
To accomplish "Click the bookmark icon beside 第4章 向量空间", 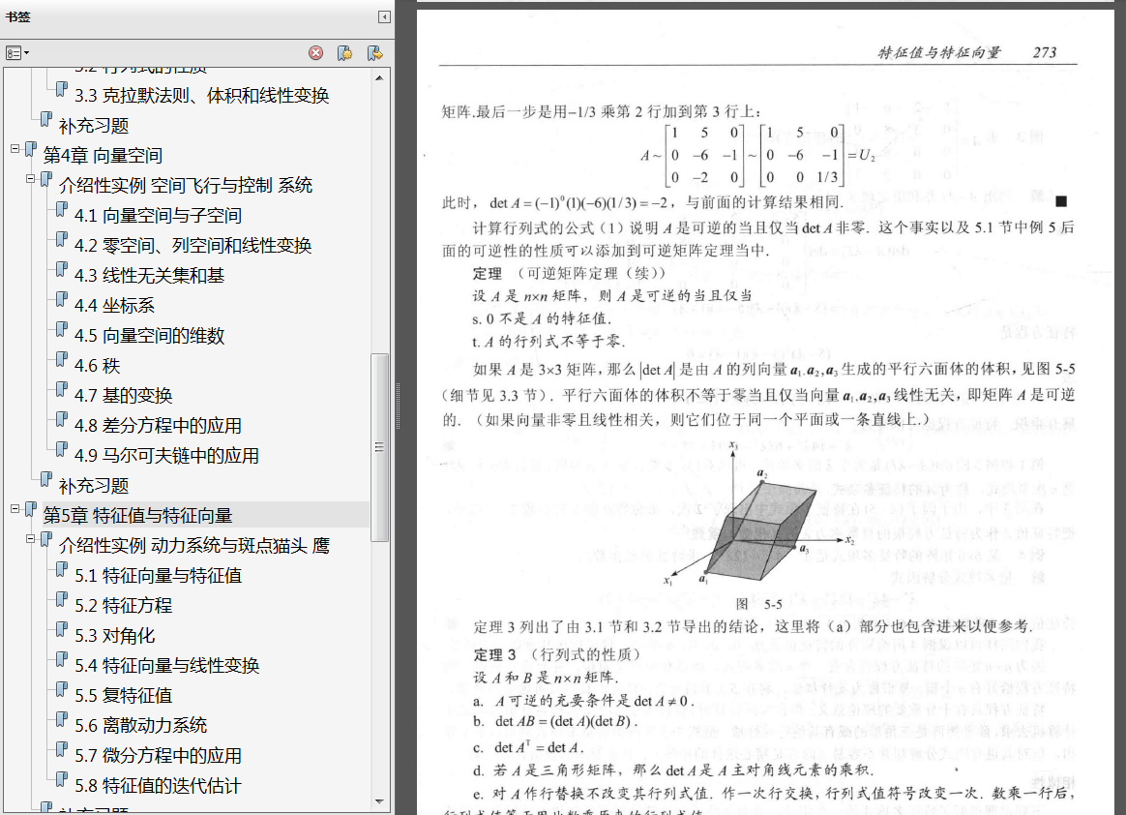I will pyautogui.click(x=31, y=149).
